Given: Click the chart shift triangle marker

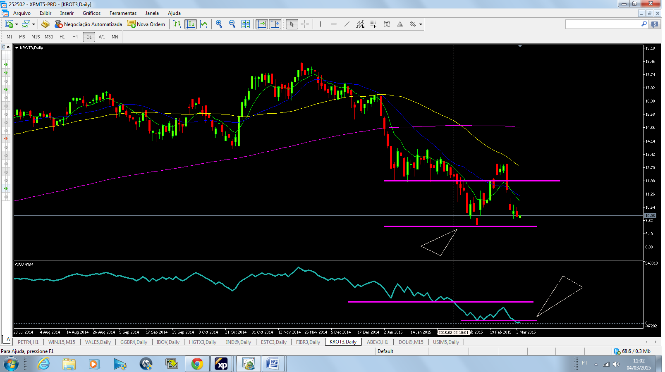Looking at the screenshot, I should [x=520, y=46].
